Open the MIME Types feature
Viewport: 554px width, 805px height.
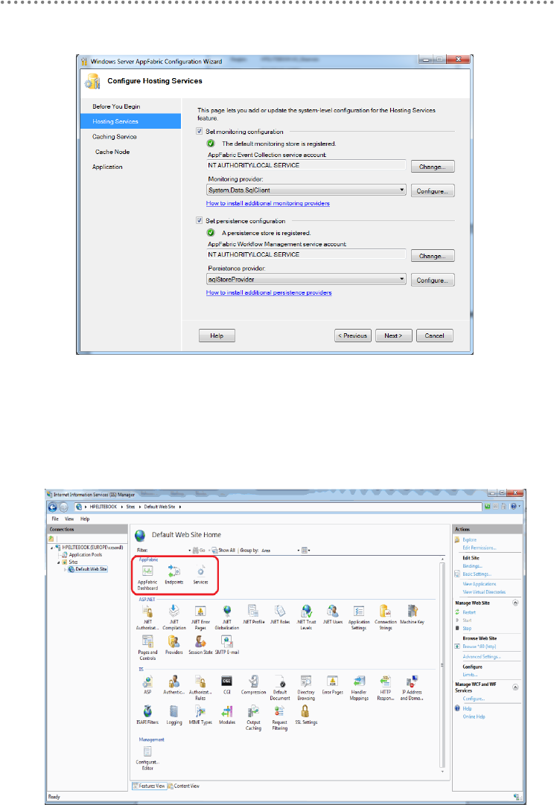click(x=200, y=714)
